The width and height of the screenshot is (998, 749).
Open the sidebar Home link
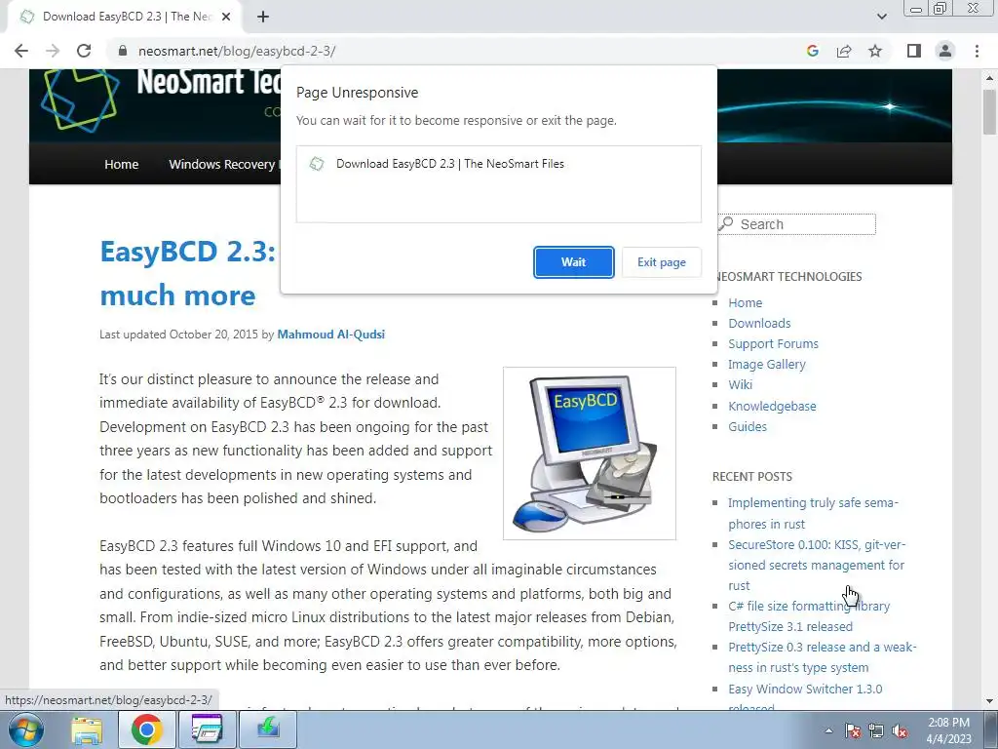(746, 303)
